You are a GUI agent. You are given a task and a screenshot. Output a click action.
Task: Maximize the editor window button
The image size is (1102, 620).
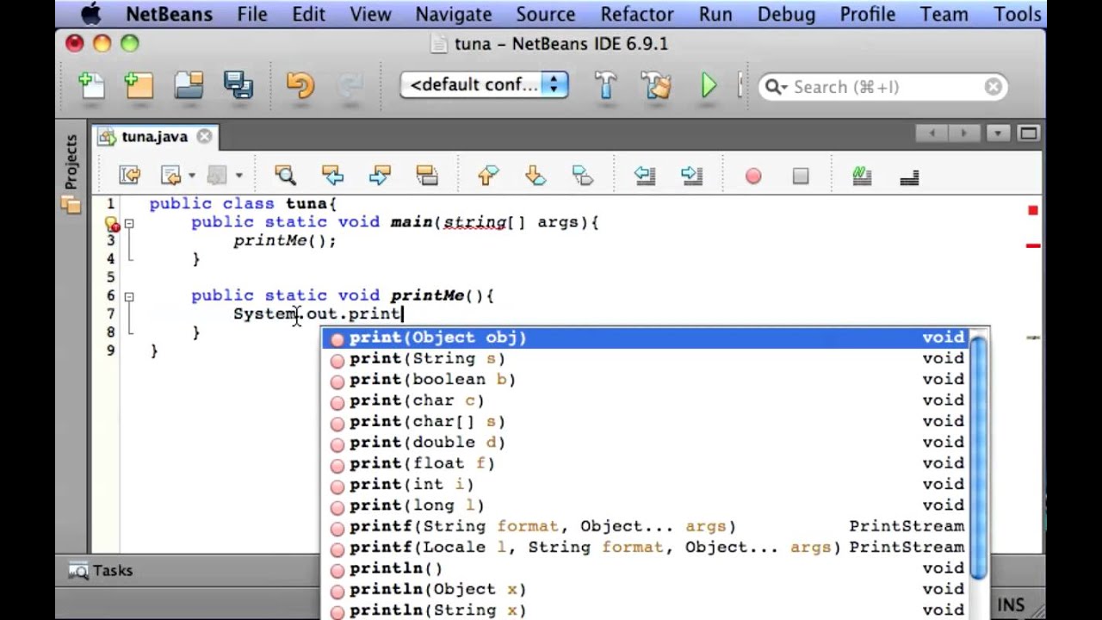coord(1028,133)
